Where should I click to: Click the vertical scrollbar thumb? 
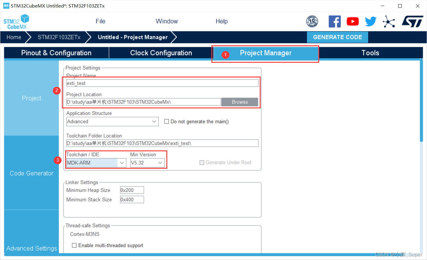tap(421, 100)
